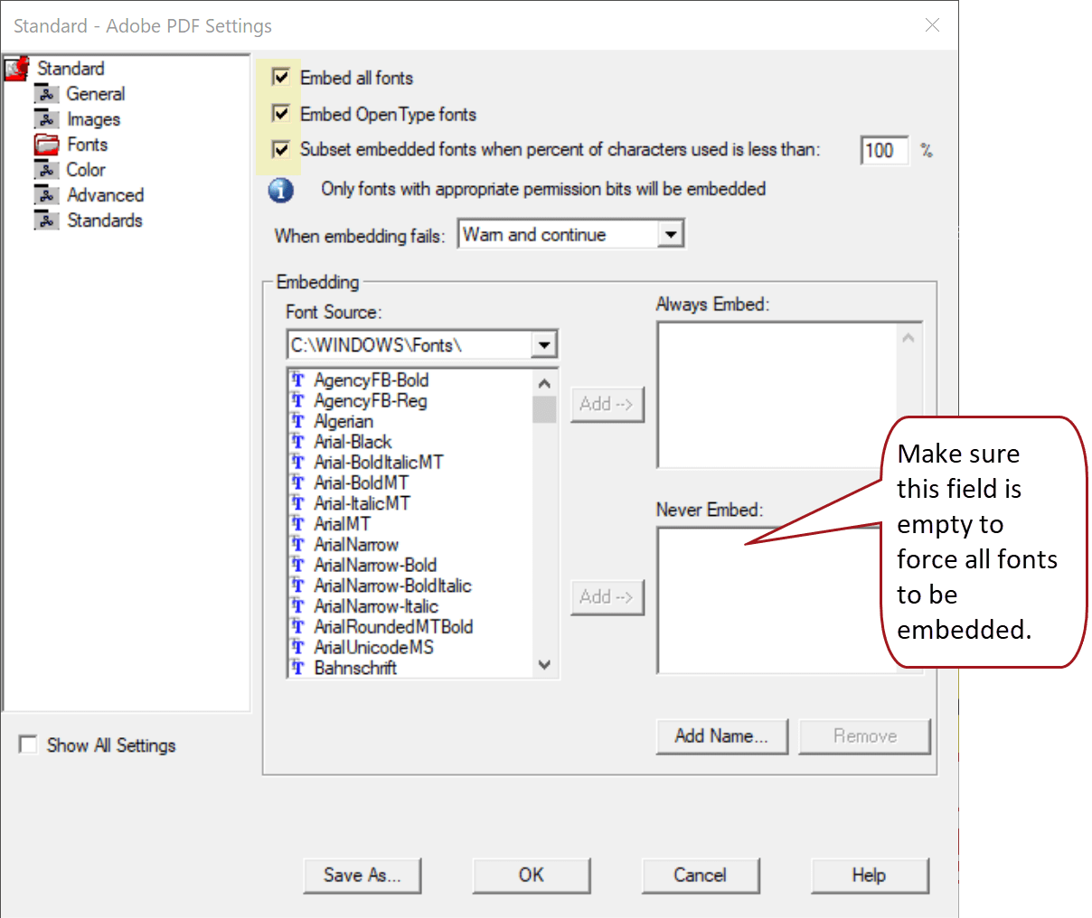The image size is (1092, 918).
Task: Uncheck Embed all fonts
Action: coord(280,78)
